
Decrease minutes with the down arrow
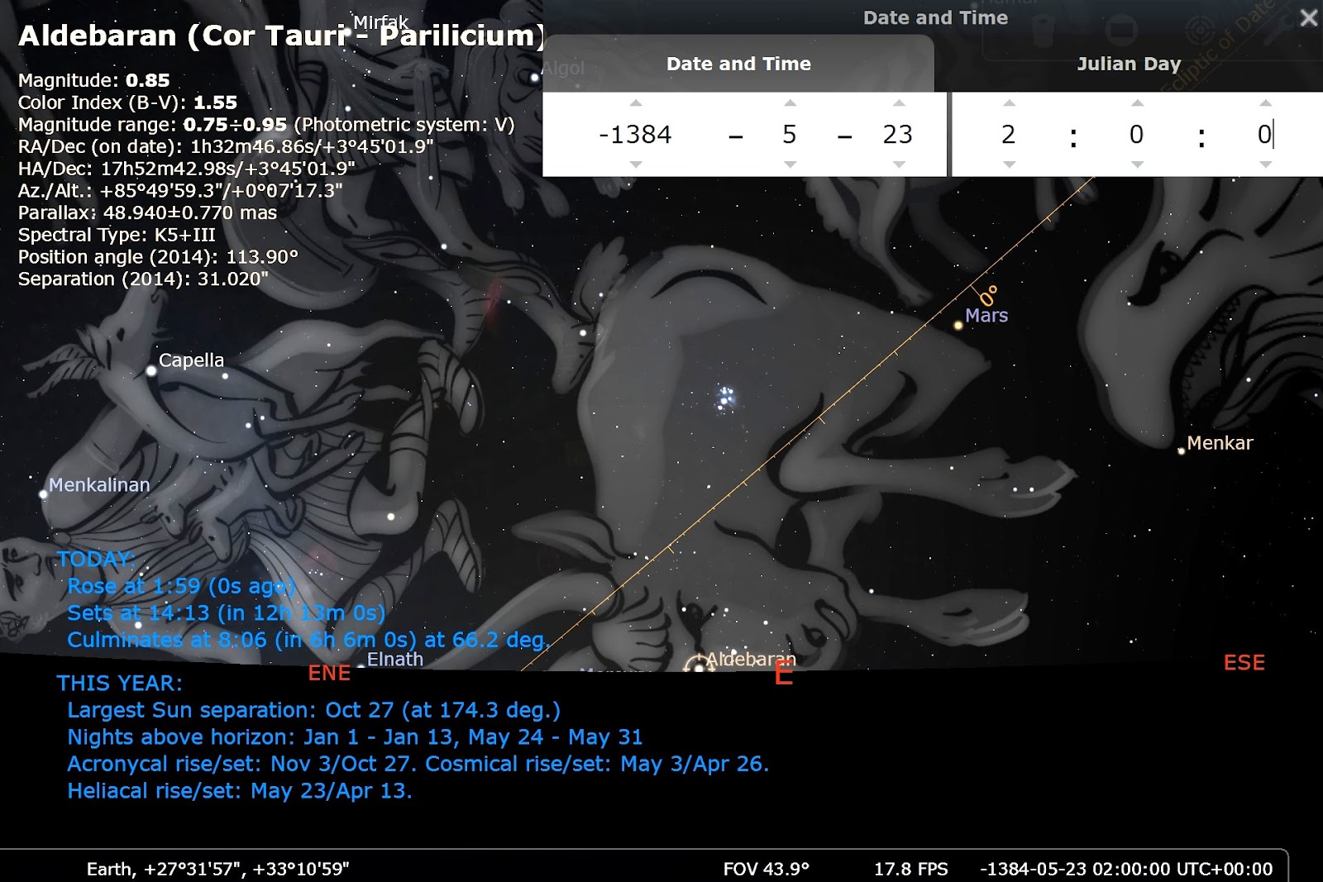1137,164
